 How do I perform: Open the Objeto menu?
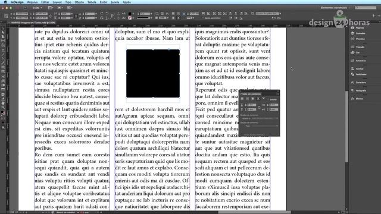tap(79, 2)
